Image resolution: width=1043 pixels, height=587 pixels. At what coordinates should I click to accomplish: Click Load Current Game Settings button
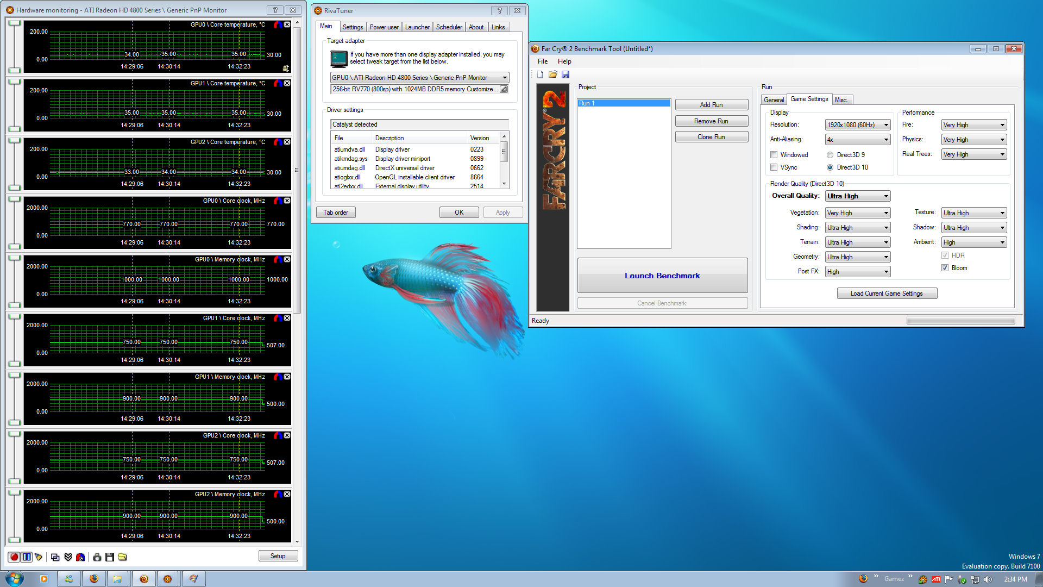887,293
